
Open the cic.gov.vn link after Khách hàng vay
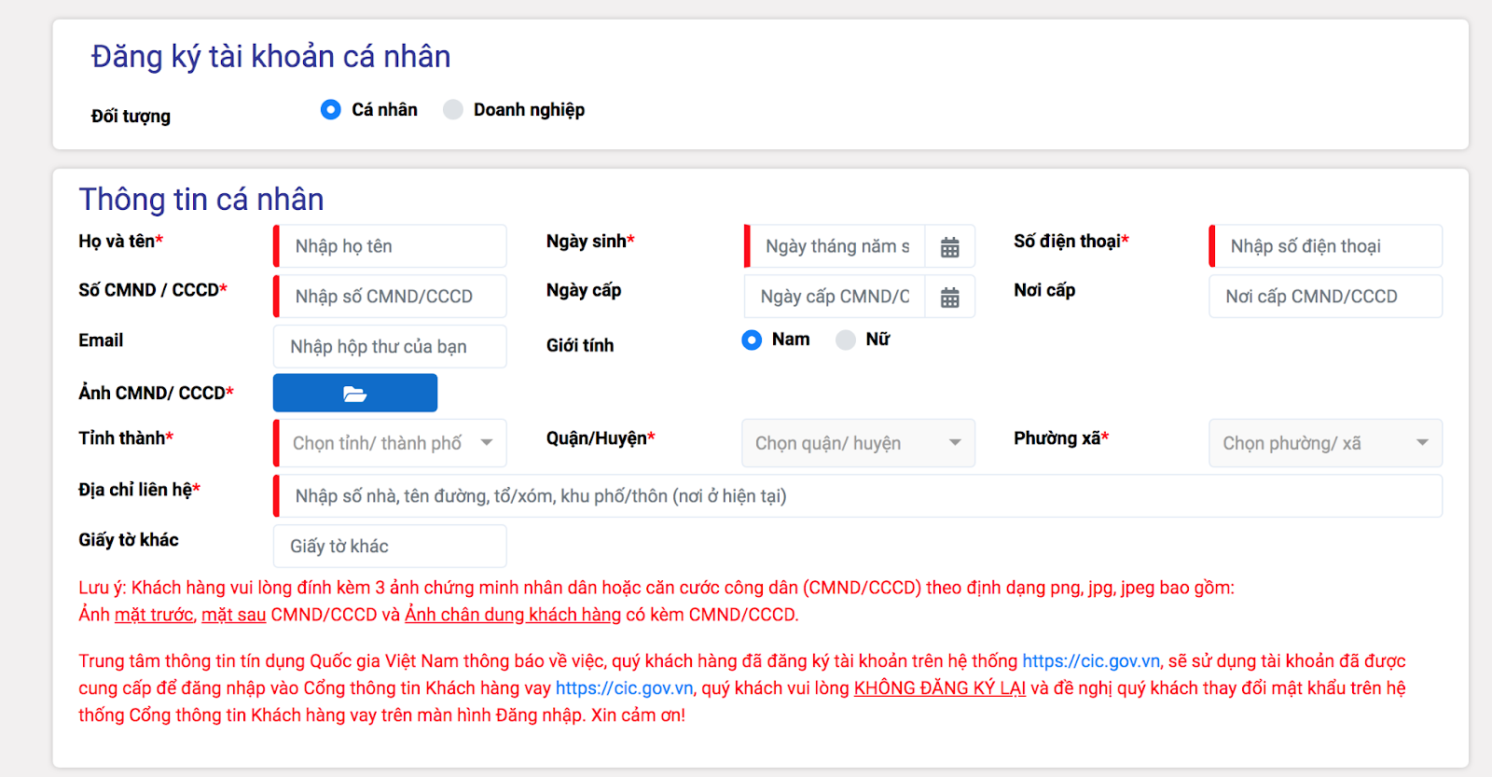[625, 688]
